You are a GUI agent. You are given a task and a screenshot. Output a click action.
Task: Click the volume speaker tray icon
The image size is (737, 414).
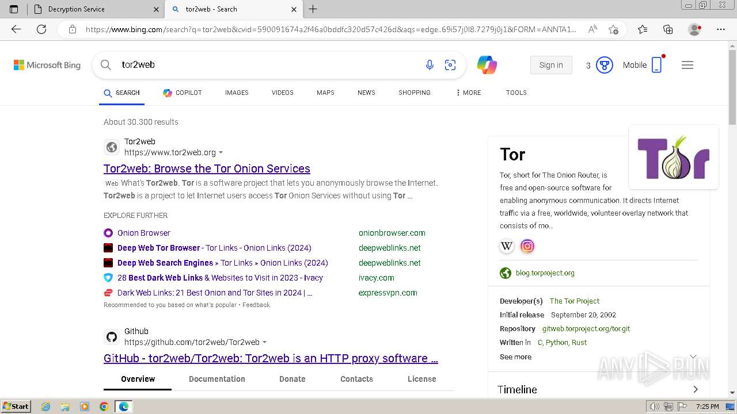click(x=655, y=407)
